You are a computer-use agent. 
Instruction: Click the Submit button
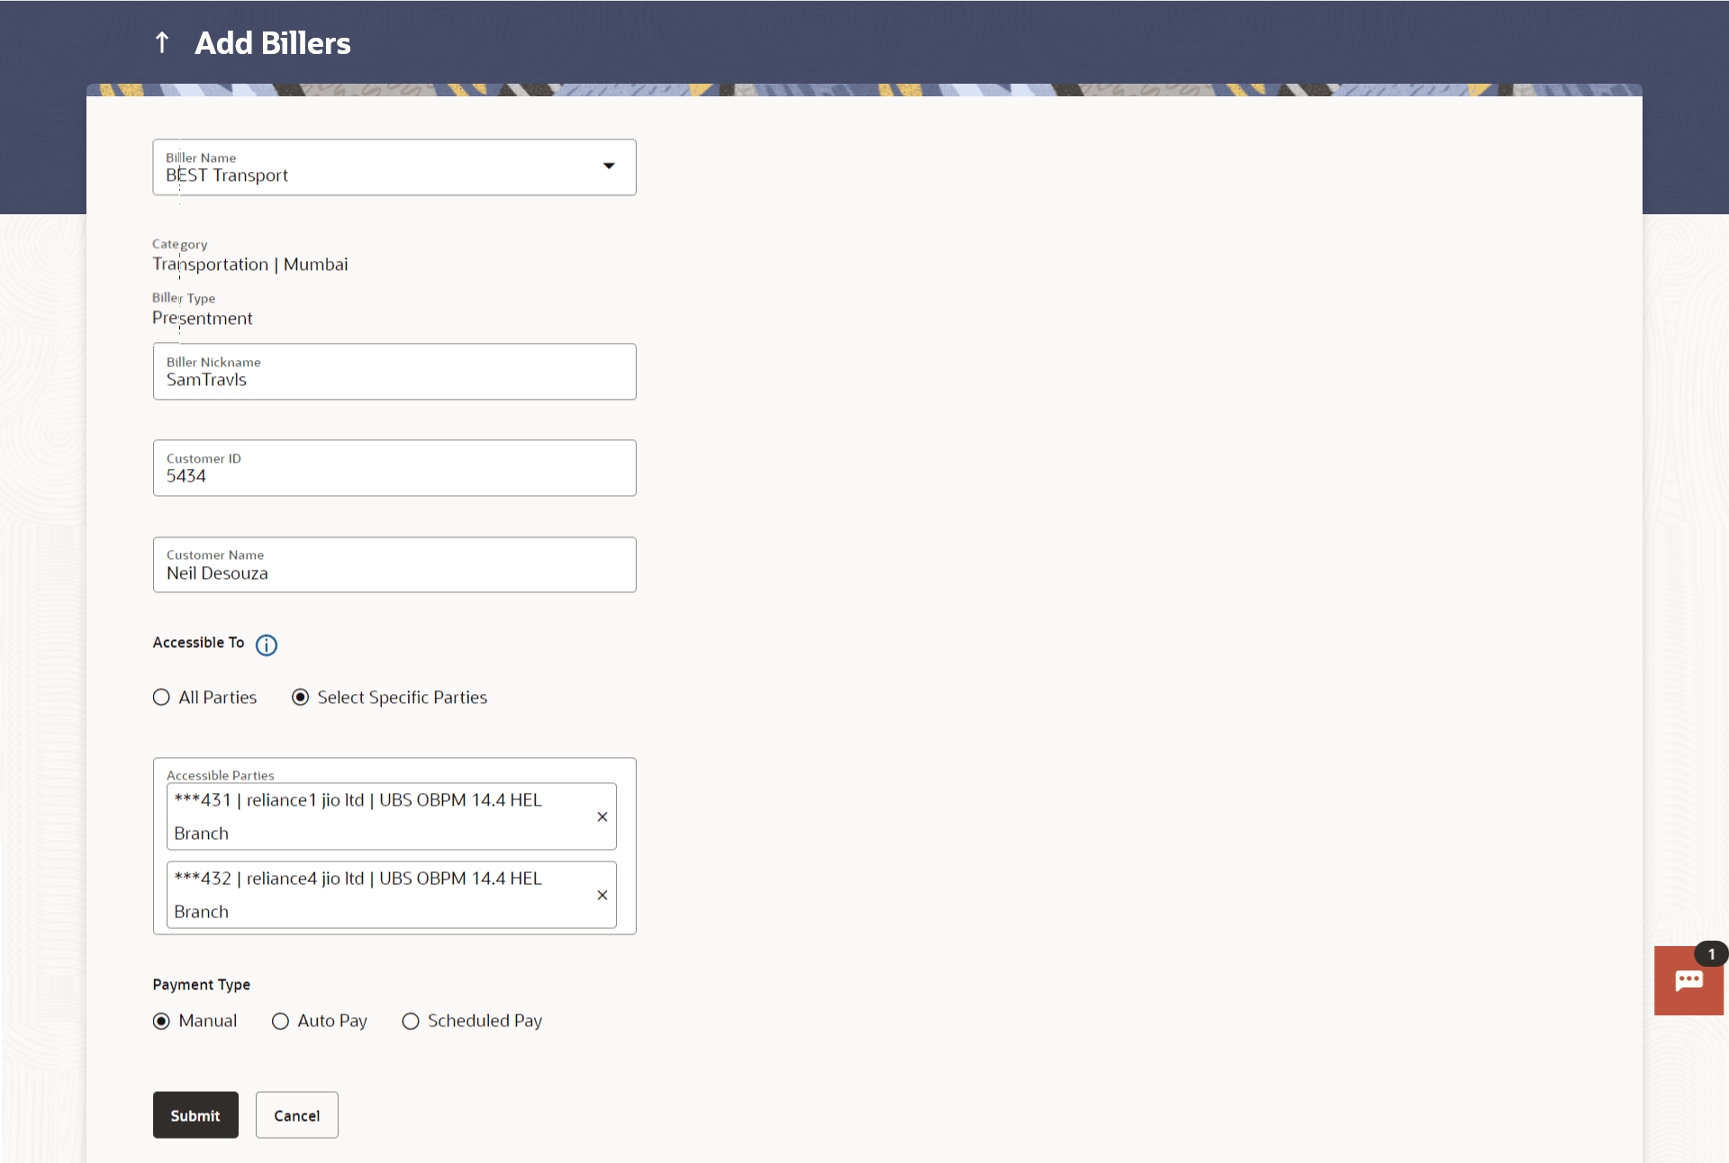(195, 1114)
